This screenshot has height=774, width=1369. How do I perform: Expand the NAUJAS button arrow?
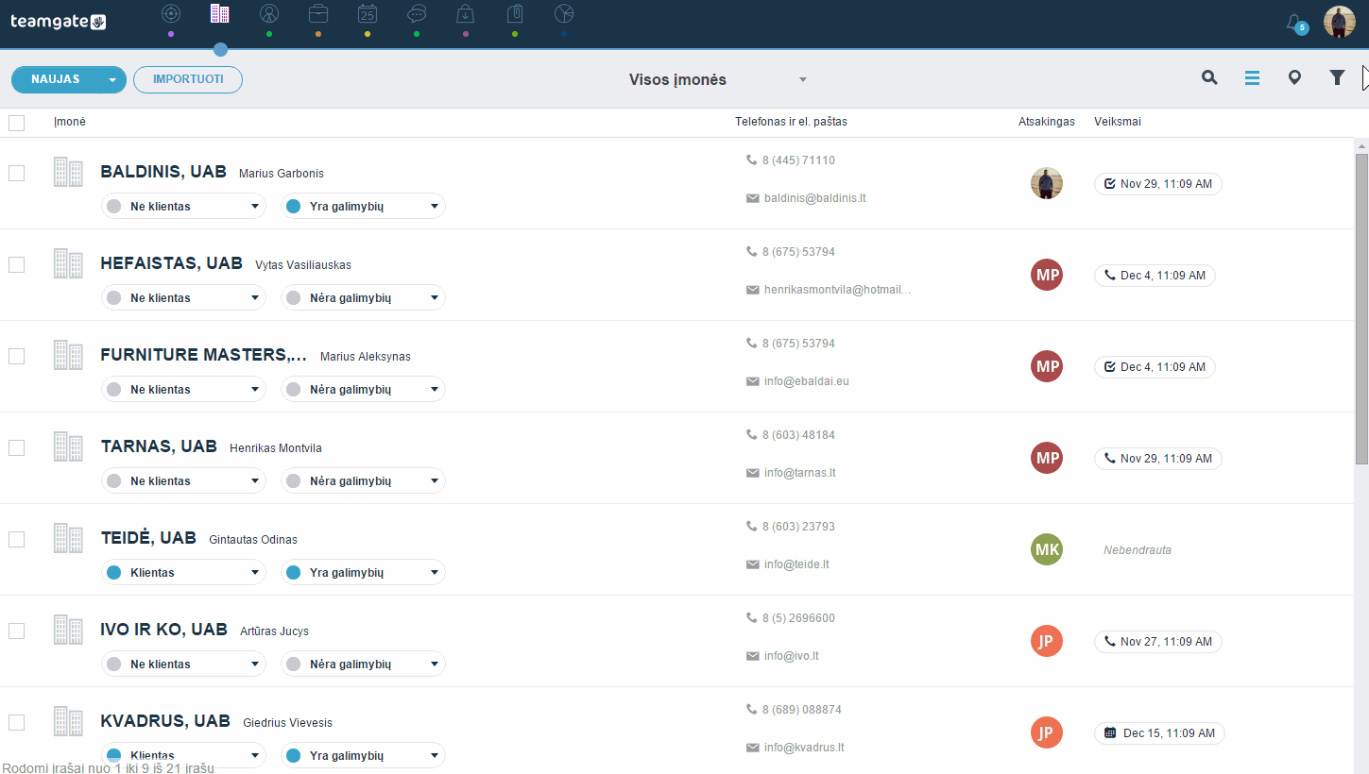point(112,80)
